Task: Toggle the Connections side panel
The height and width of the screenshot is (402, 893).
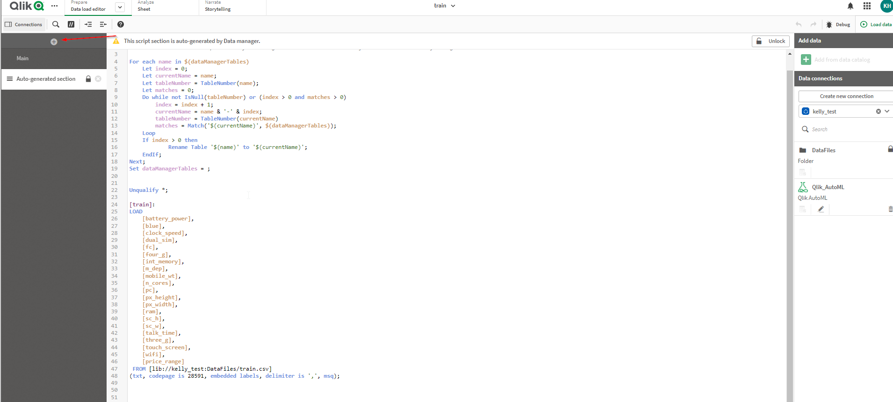Action: click(x=23, y=24)
